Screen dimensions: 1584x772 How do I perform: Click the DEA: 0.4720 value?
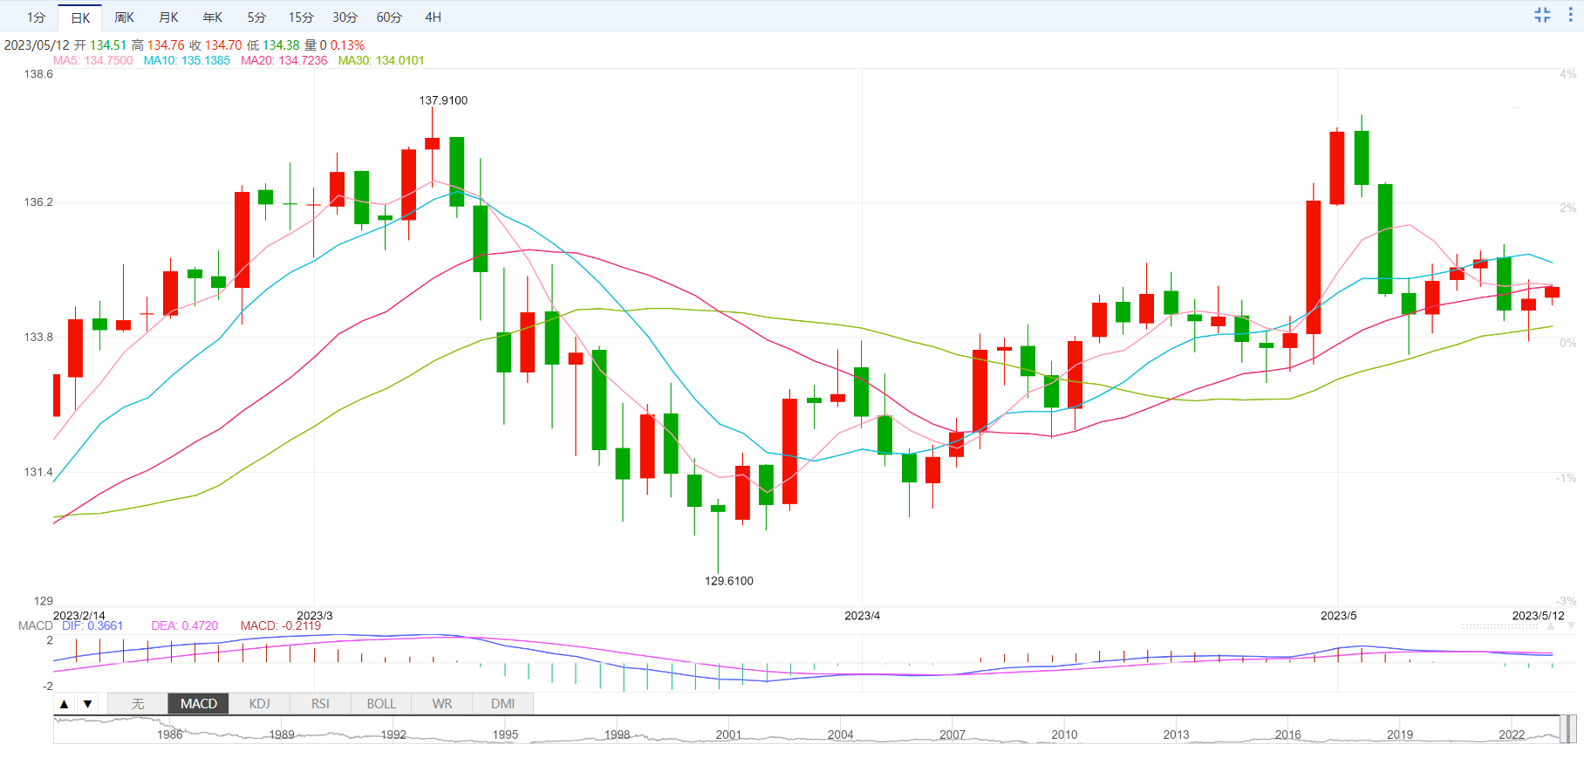[185, 625]
